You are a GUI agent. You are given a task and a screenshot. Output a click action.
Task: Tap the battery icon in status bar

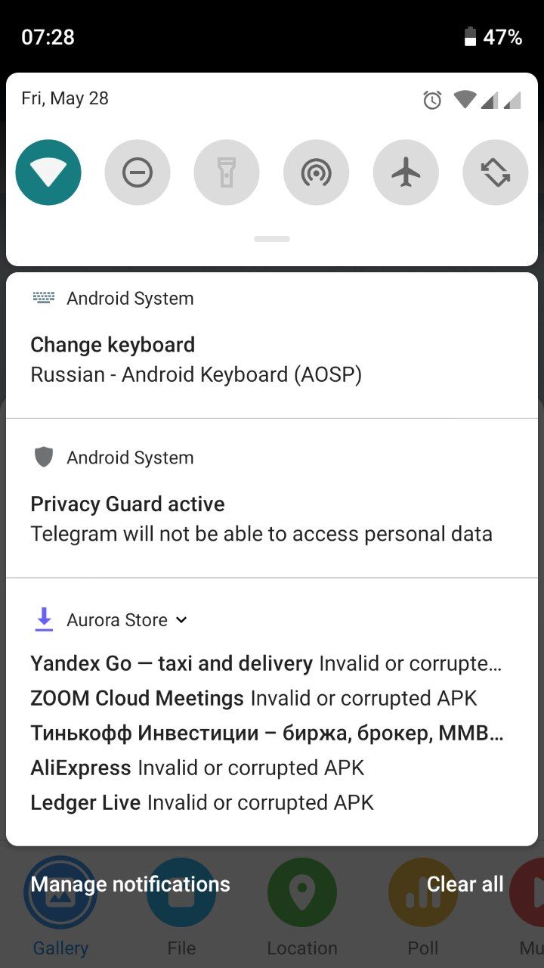coord(470,37)
